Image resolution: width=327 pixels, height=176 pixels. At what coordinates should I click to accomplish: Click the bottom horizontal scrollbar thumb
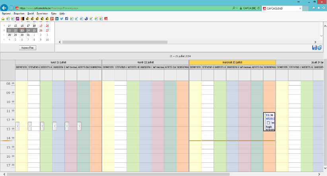[118, 174]
